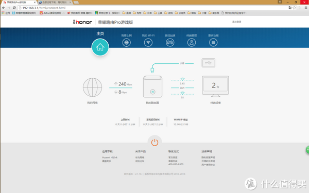309x193 pixels.
Task: Open the first link under 关于产品
Action: pyautogui.click(x=140, y=157)
